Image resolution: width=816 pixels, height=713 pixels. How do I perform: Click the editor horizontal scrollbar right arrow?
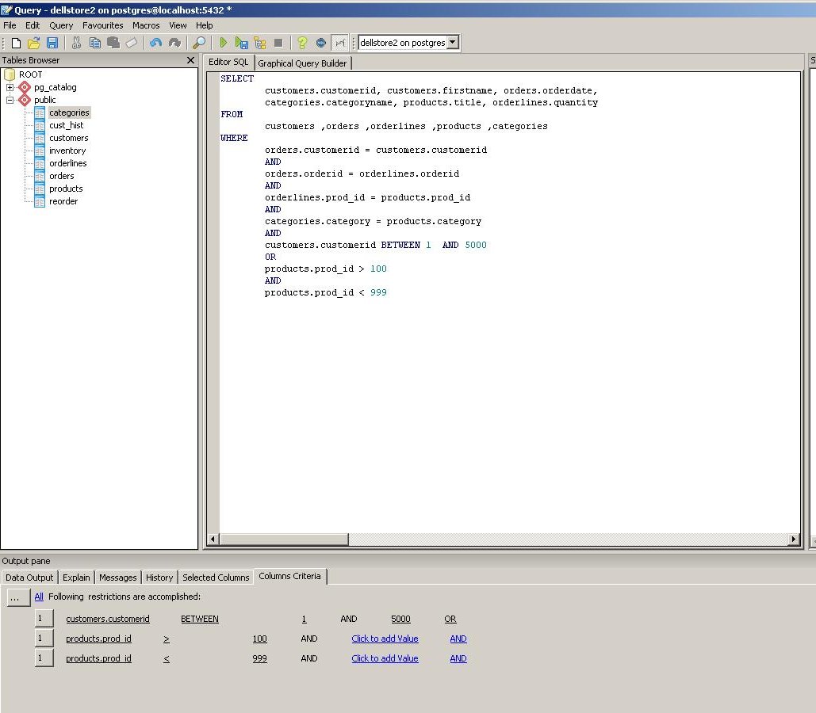[x=794, y=540]
